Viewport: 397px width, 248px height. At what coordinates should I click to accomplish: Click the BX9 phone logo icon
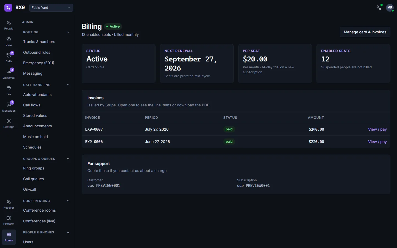tap(8, 8)
